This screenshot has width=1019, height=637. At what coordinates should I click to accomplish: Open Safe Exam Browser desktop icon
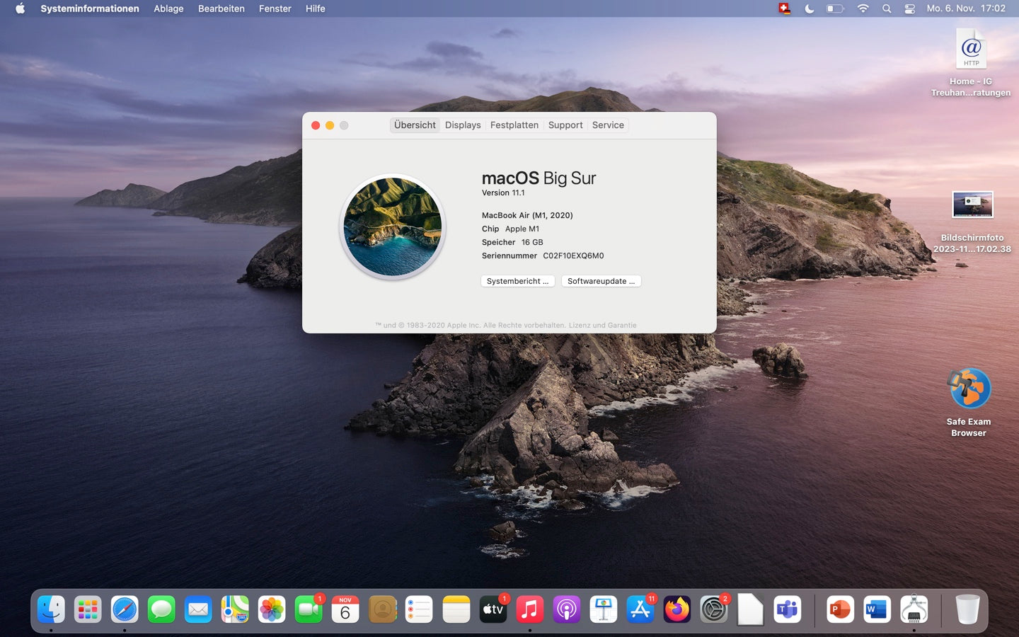pos(969,389)
